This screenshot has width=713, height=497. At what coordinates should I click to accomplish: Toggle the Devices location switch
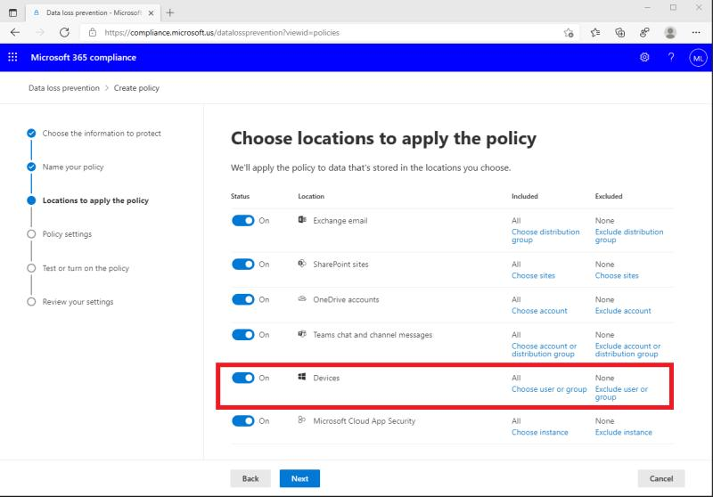[243, 378]
